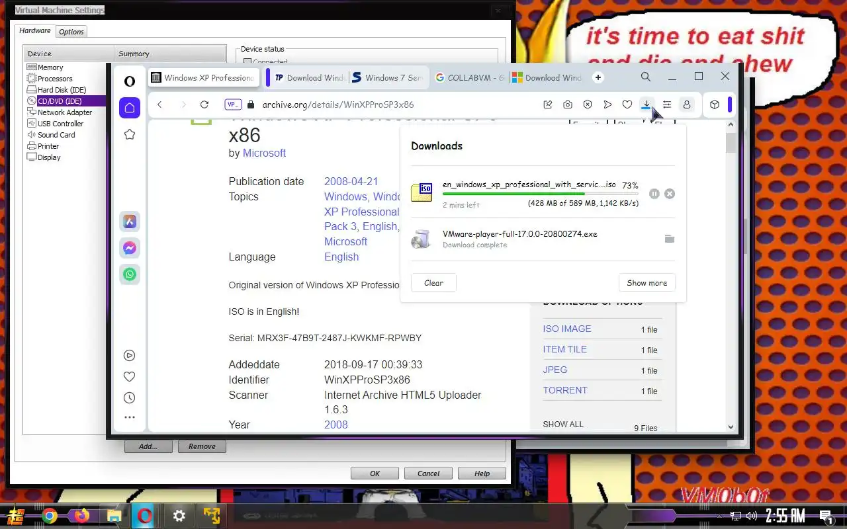The image size is (847, 529).
Task: Open the Microsoft author link
Action: tap(264, 153)
